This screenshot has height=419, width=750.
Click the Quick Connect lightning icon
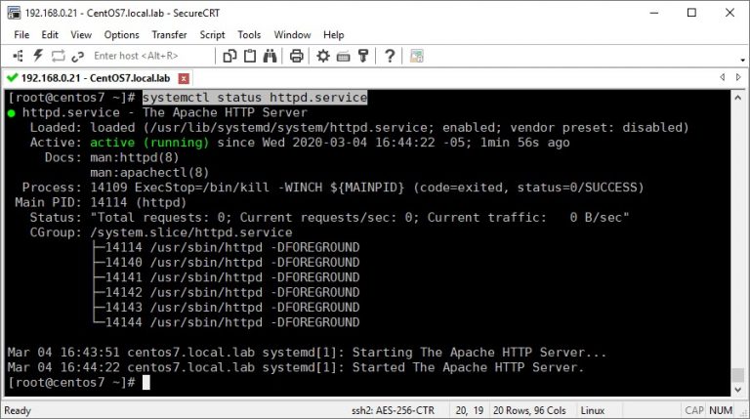point(38,56)
